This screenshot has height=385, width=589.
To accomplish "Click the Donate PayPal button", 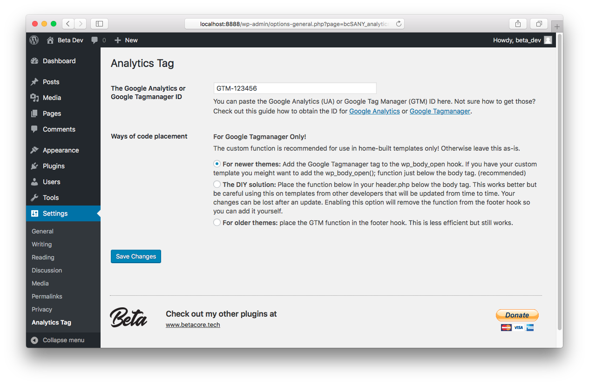I will pos(517,315).
